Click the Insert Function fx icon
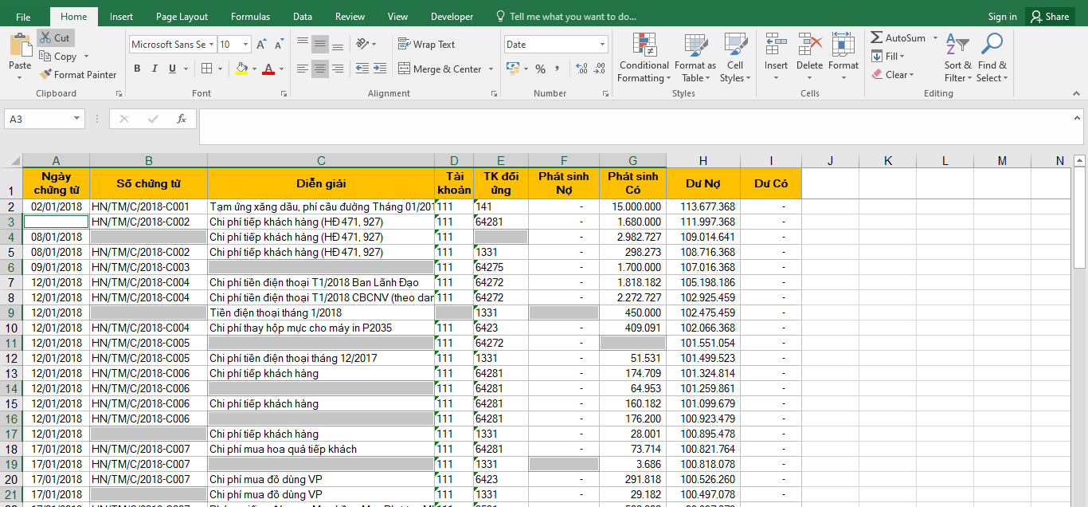Screen dimensions: 1088x507 pyautogui.click(x=182, y=119)
